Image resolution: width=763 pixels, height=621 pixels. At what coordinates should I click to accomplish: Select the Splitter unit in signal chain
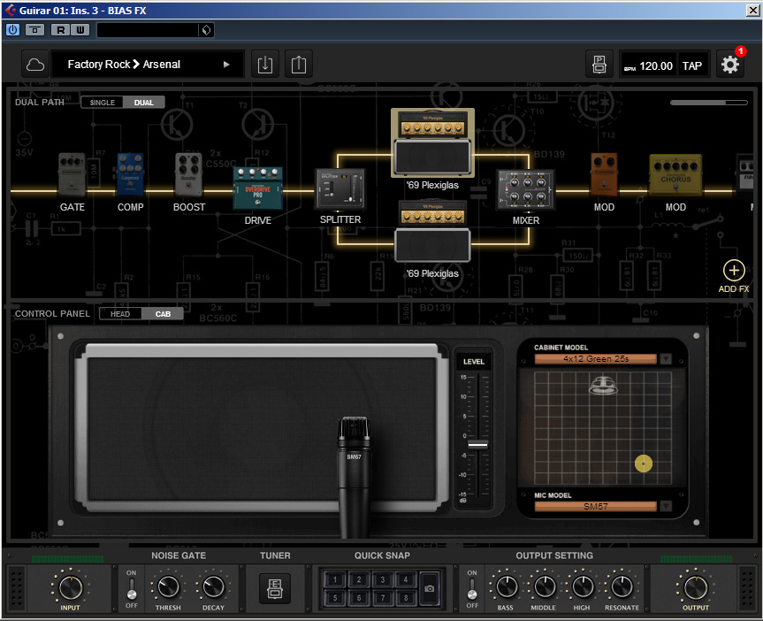(340, 188)
